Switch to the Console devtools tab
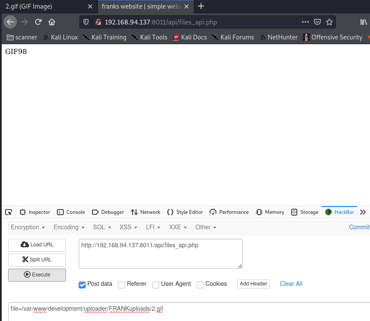 click(71, 212)
